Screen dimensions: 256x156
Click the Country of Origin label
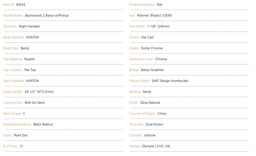pos(142,114)
